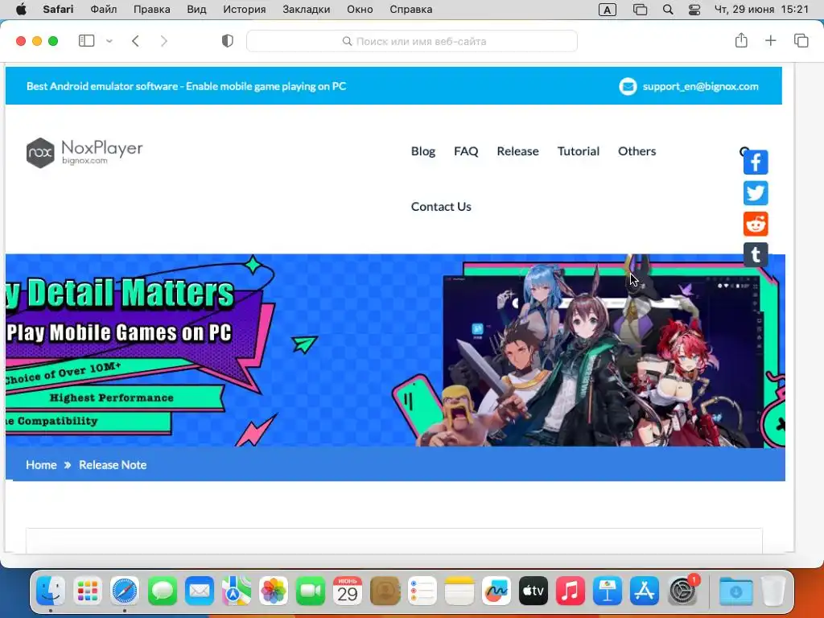Open Messages from the Dock
The height and width of the screenshot is (618, 824).
point(163,591)
